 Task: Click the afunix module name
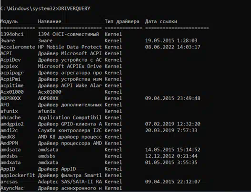9,111
